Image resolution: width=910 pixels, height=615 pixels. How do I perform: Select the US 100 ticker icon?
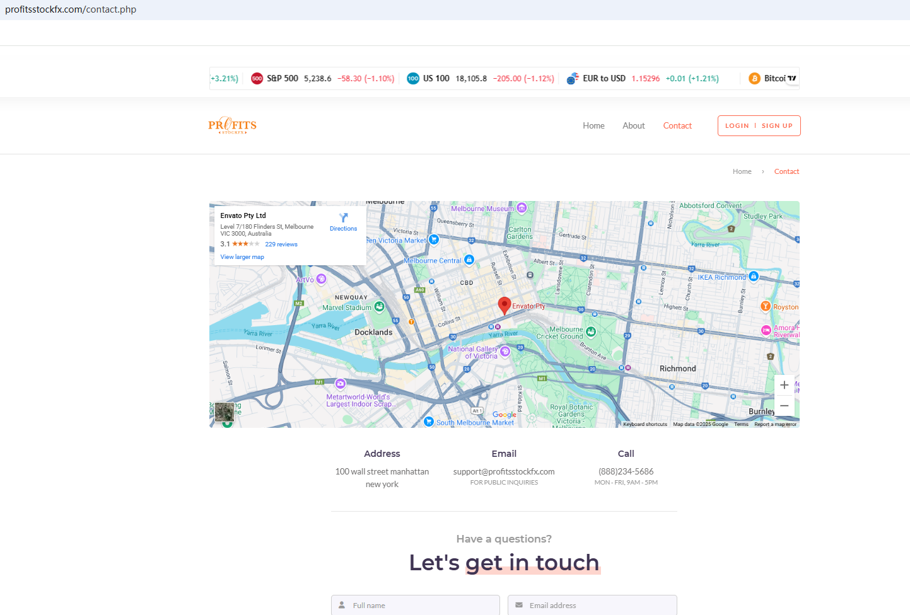(x=413, y=79)
